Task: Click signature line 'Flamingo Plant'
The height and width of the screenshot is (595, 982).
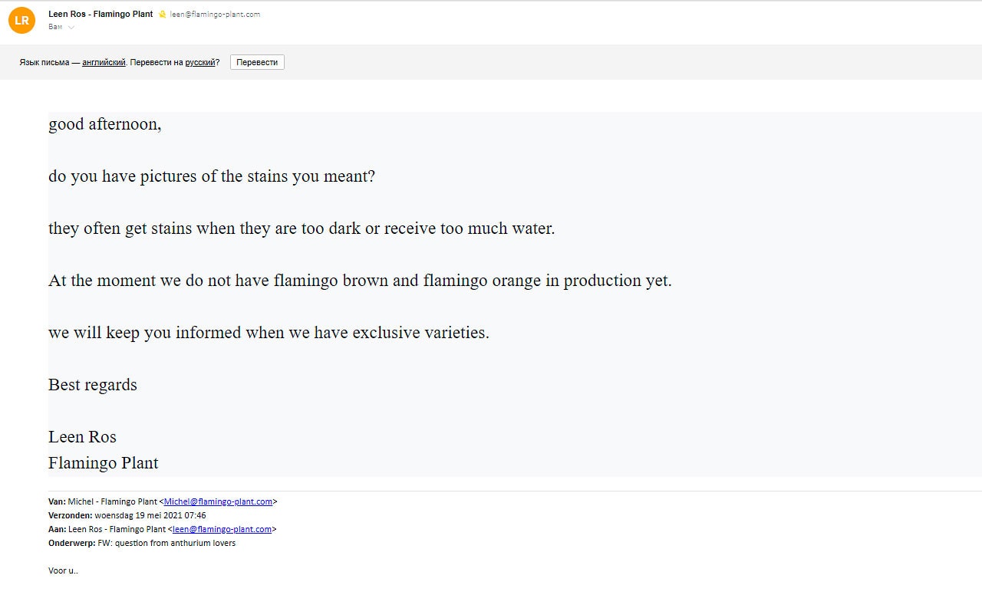Action: [x=104, y=463]
